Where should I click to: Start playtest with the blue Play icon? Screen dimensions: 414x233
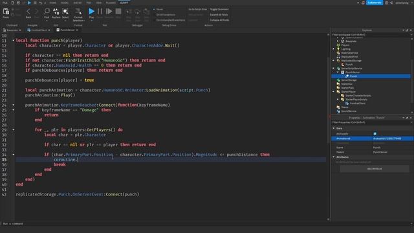click(x=91, y=11)
